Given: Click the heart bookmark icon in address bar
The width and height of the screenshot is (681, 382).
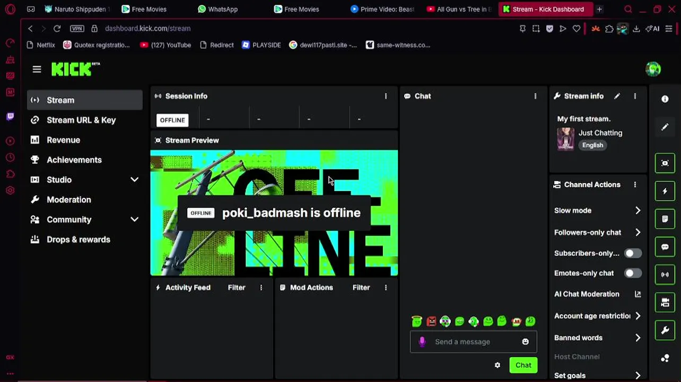Looking at the screenshot, I should 577,29.
